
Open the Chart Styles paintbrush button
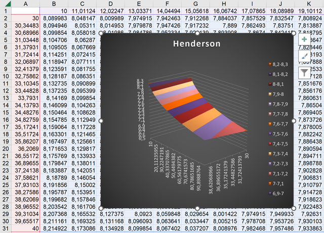(x=304, y=56)
